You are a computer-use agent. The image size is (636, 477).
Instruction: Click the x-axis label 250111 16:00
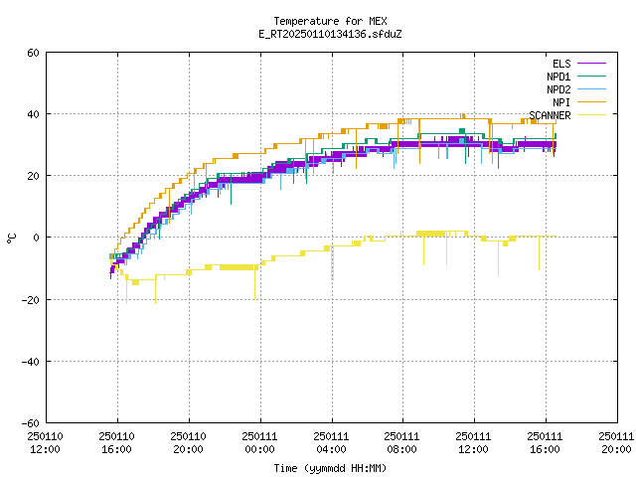pos(545,443)
